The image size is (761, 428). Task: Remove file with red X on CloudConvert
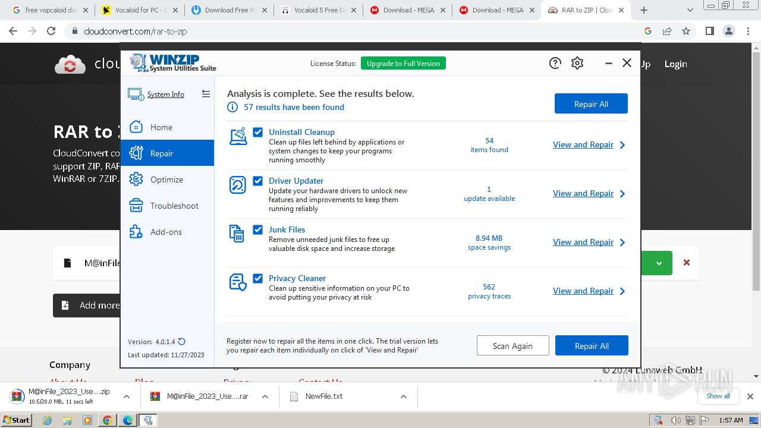[x=687, y=262]
